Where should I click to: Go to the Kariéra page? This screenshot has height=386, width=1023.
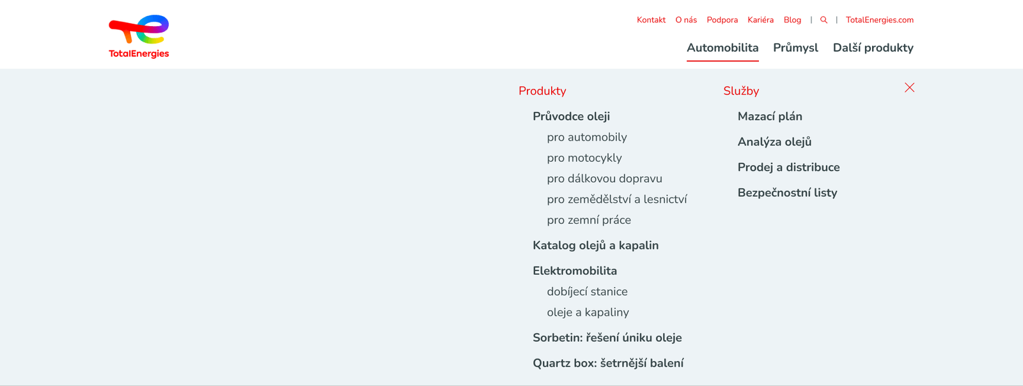[x=761, y=20]
